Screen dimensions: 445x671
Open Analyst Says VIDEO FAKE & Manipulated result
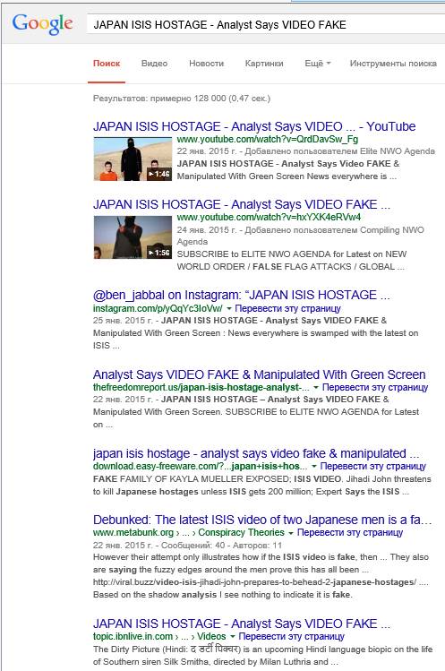260,374
